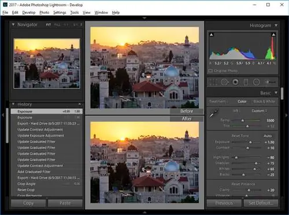Collapse the right panel with the side arrow
Screen dimensions: 289x215
[x=287, y=115]
